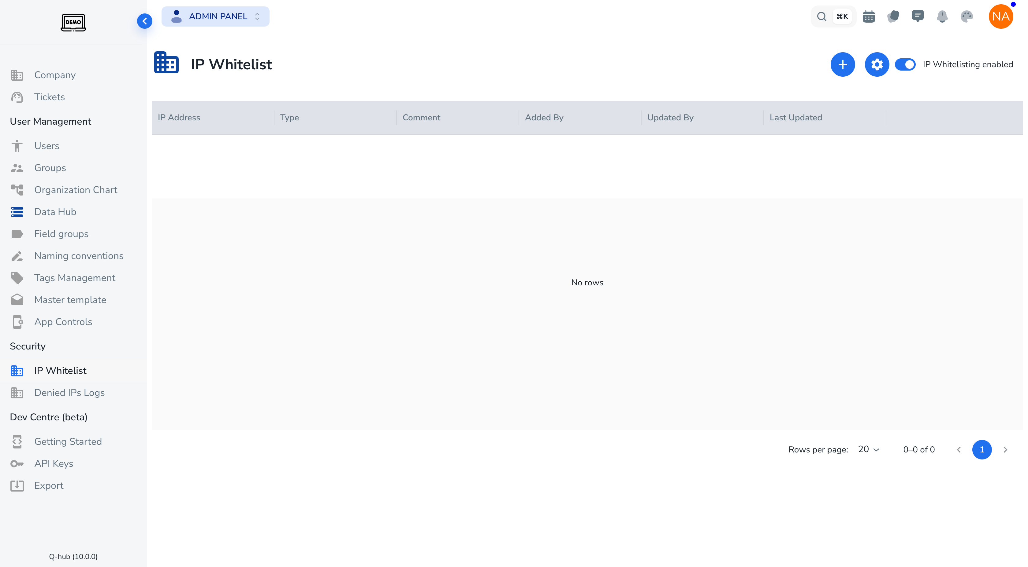Viewport: 1028px width, 567px height.
Task: Collapse the sidebar with the arrow button
Action: [x=144, y=21]
